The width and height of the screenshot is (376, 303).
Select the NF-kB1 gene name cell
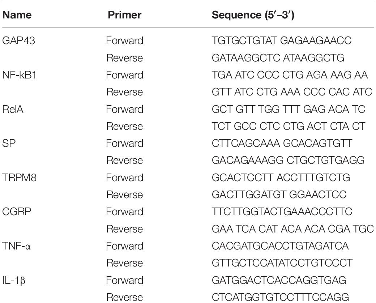[x=19, y=75]
